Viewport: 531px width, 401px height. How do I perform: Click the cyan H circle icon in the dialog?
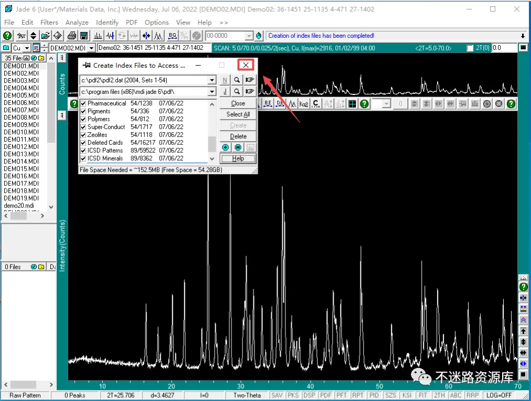tap(238, 147)
